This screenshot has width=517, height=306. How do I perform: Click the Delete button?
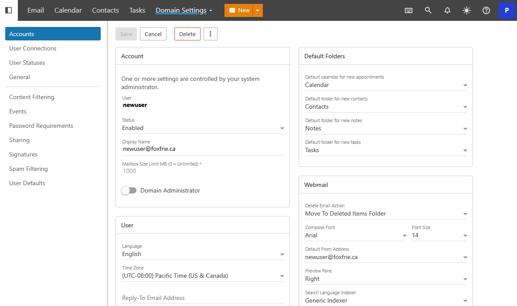pos(187,34)
